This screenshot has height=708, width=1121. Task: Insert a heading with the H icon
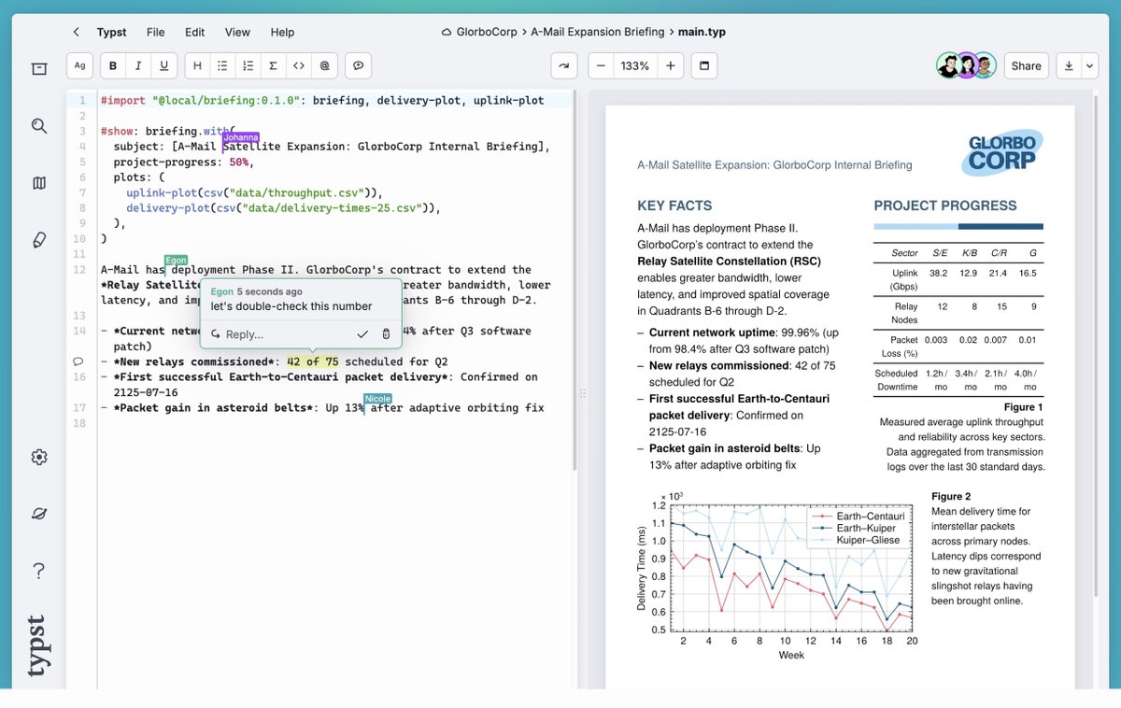[197, 66]
